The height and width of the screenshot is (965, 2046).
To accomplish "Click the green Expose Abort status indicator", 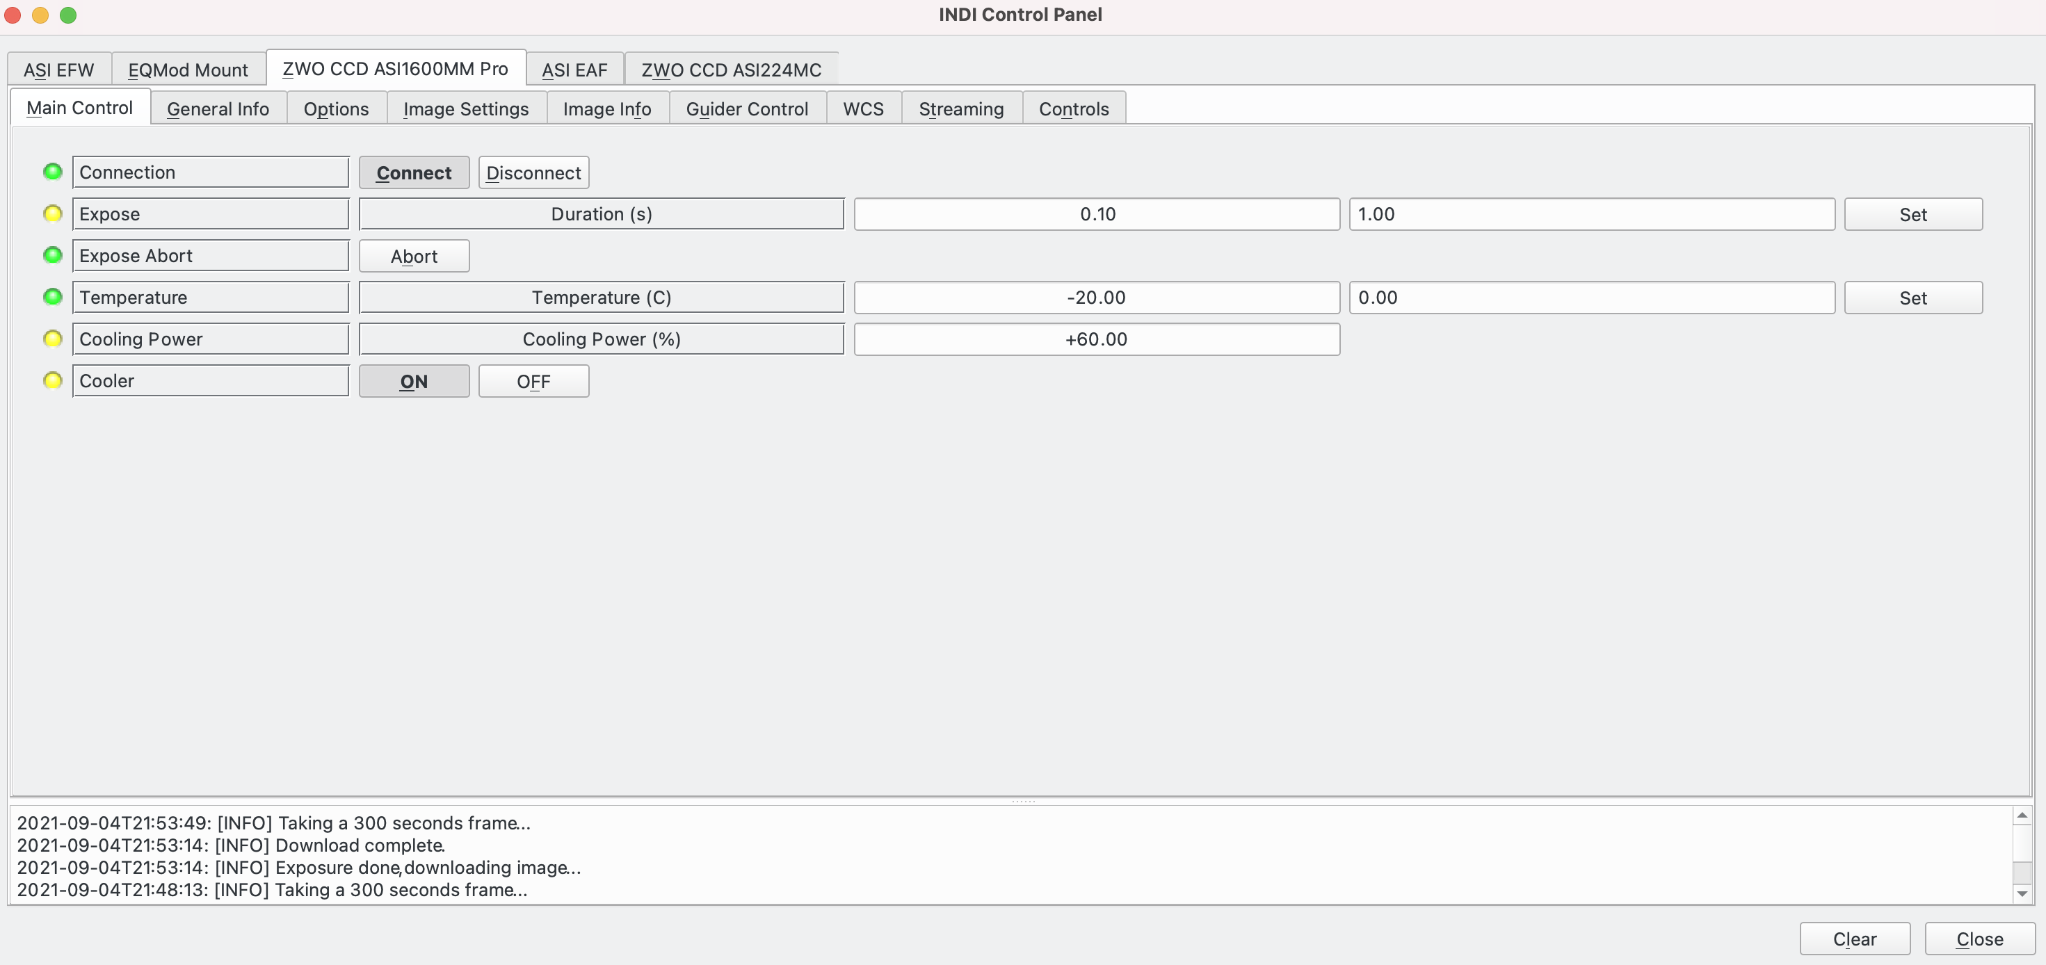I will [52, 254].
